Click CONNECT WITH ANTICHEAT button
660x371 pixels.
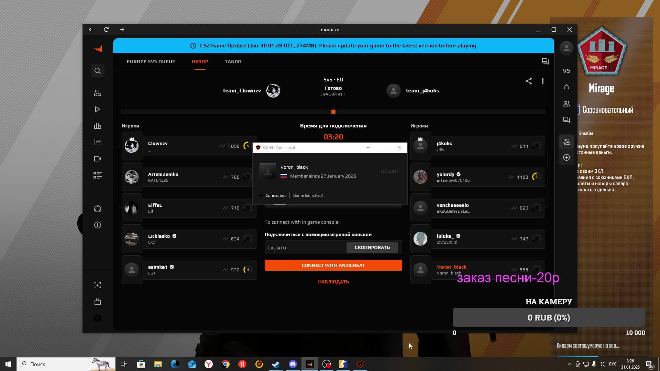point(333,265)
